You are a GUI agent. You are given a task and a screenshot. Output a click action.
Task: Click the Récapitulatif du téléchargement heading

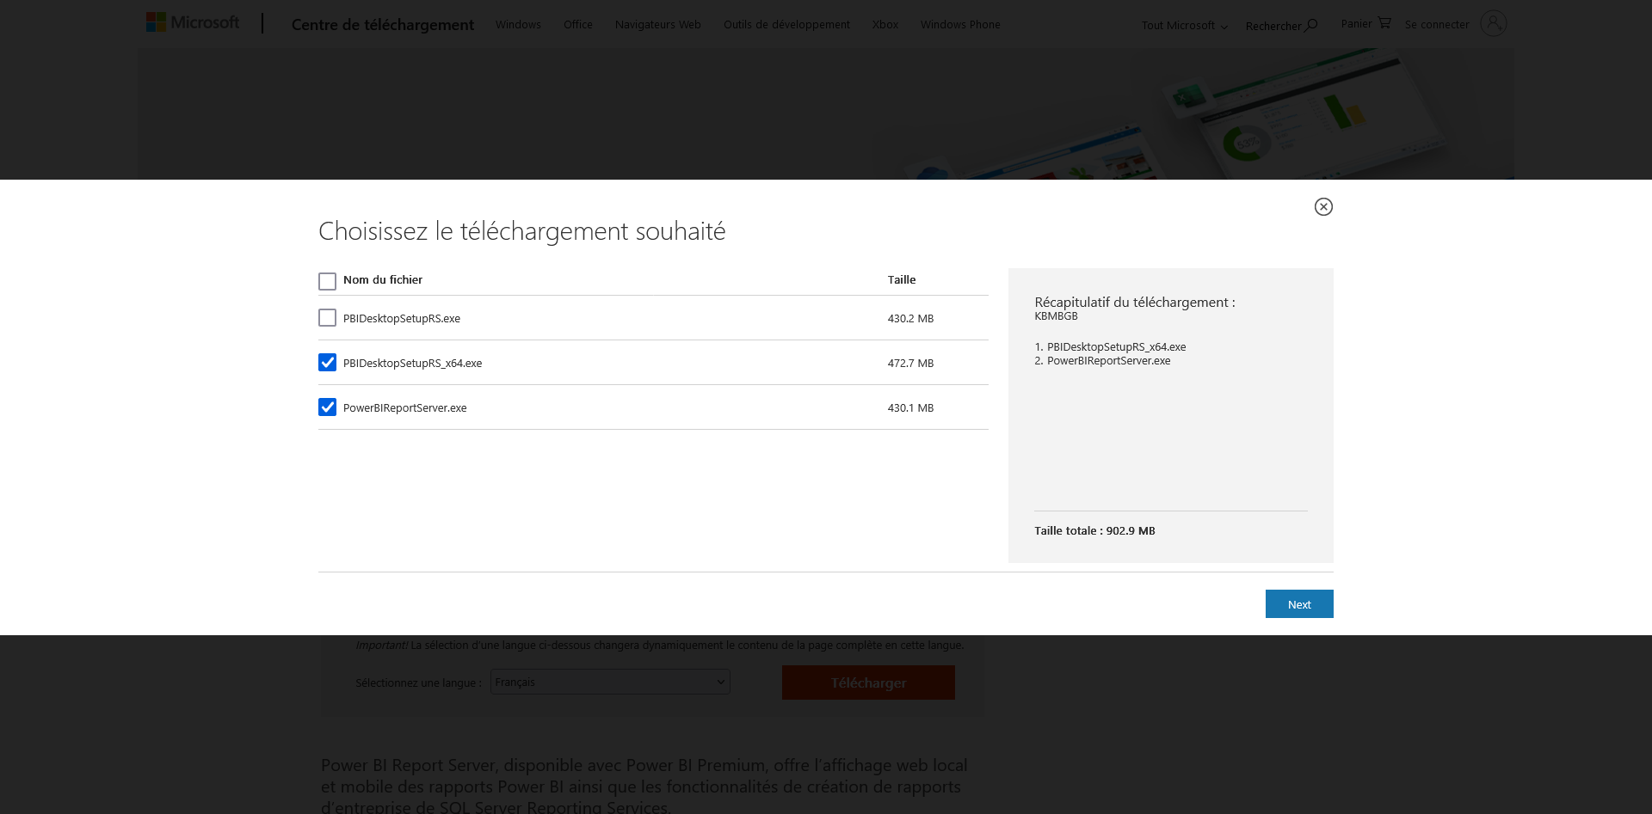(x=1134, y=303)
